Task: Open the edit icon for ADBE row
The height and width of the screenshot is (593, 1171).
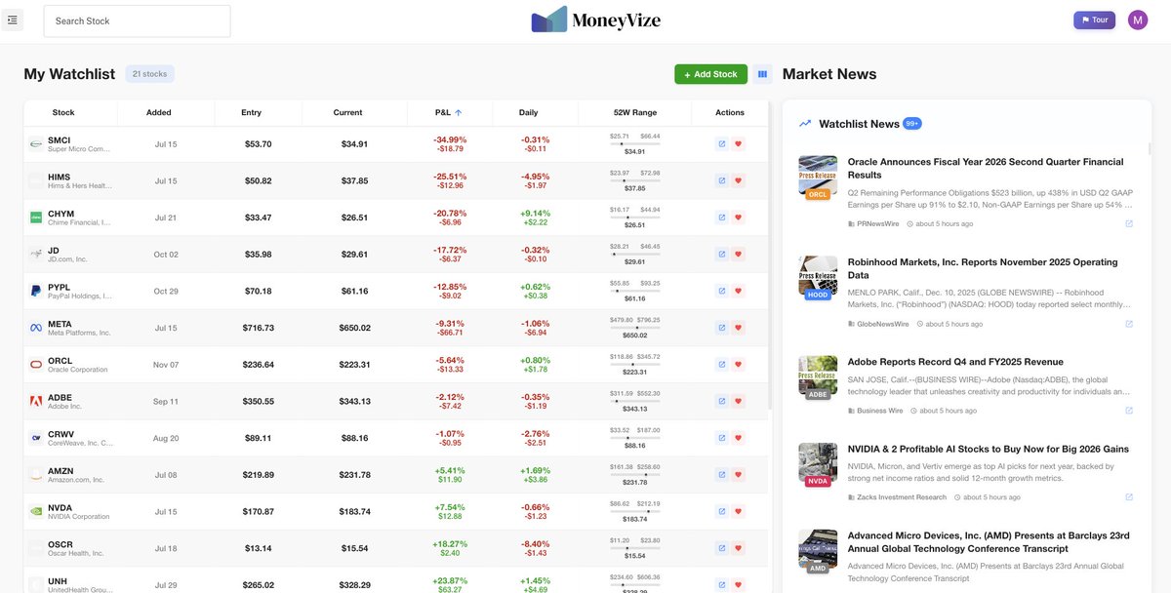Action: [722, 401]
